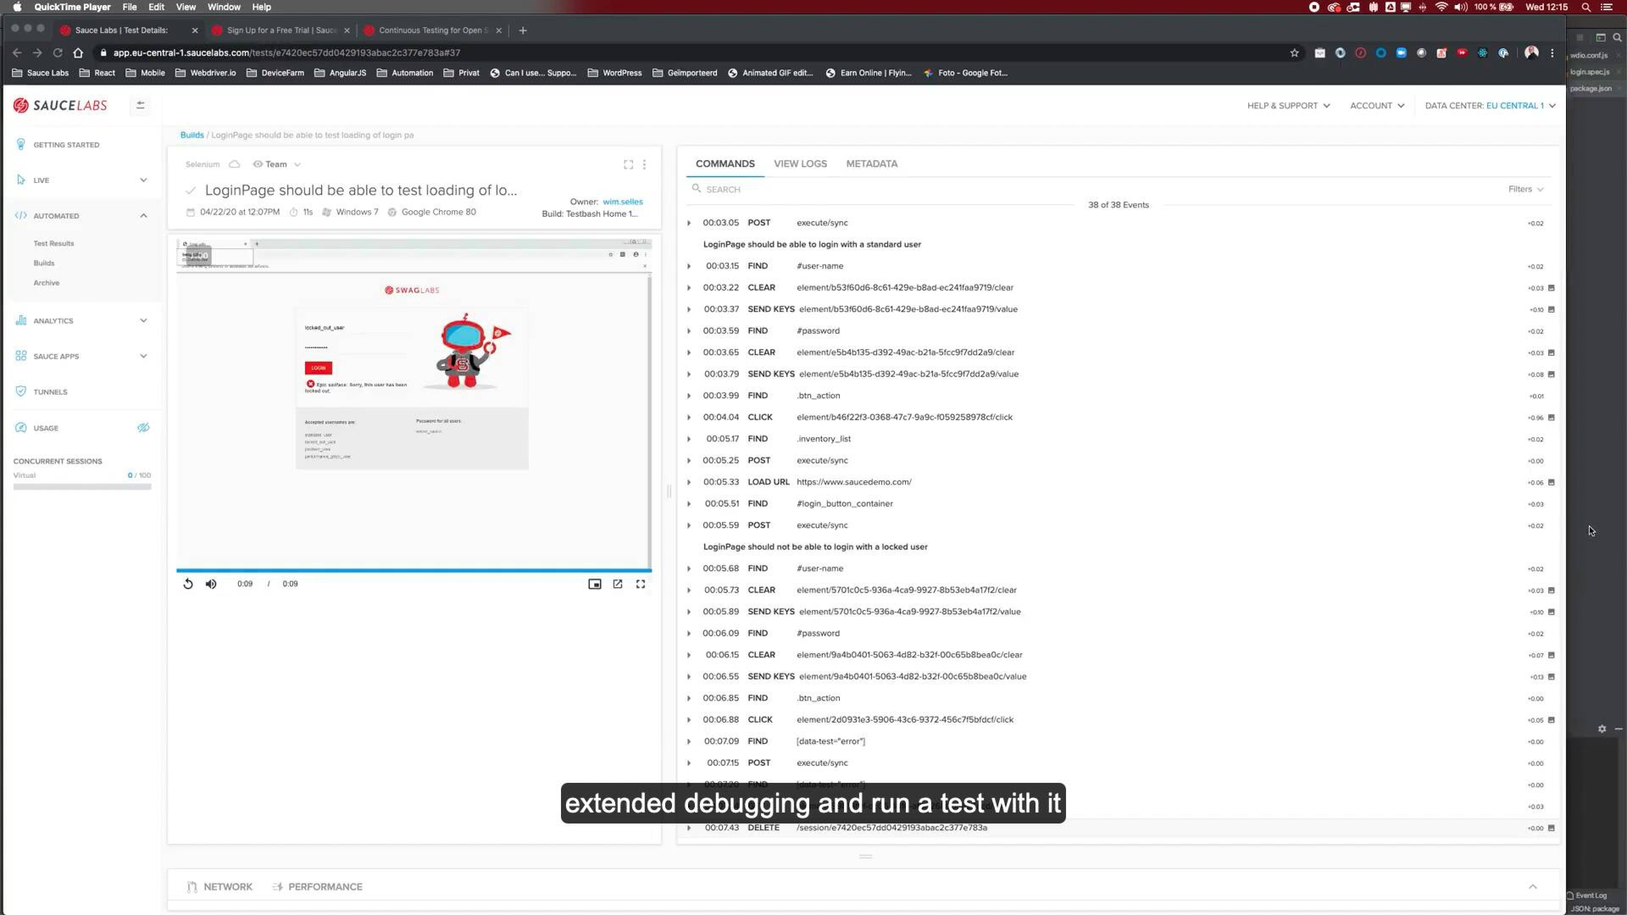The image size is (1627, 915).
Task: Expand the 00:04.04 CLICK command row
Action: coord(689,417)
